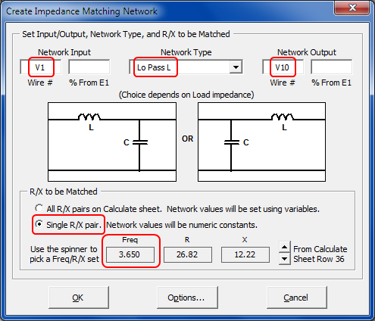Click the right C-L circuit diagram

(261, 142)
